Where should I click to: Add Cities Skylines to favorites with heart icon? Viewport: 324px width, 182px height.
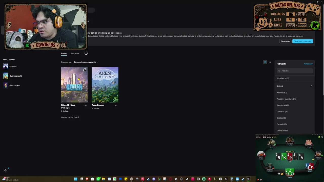click(x=85, y=70)
